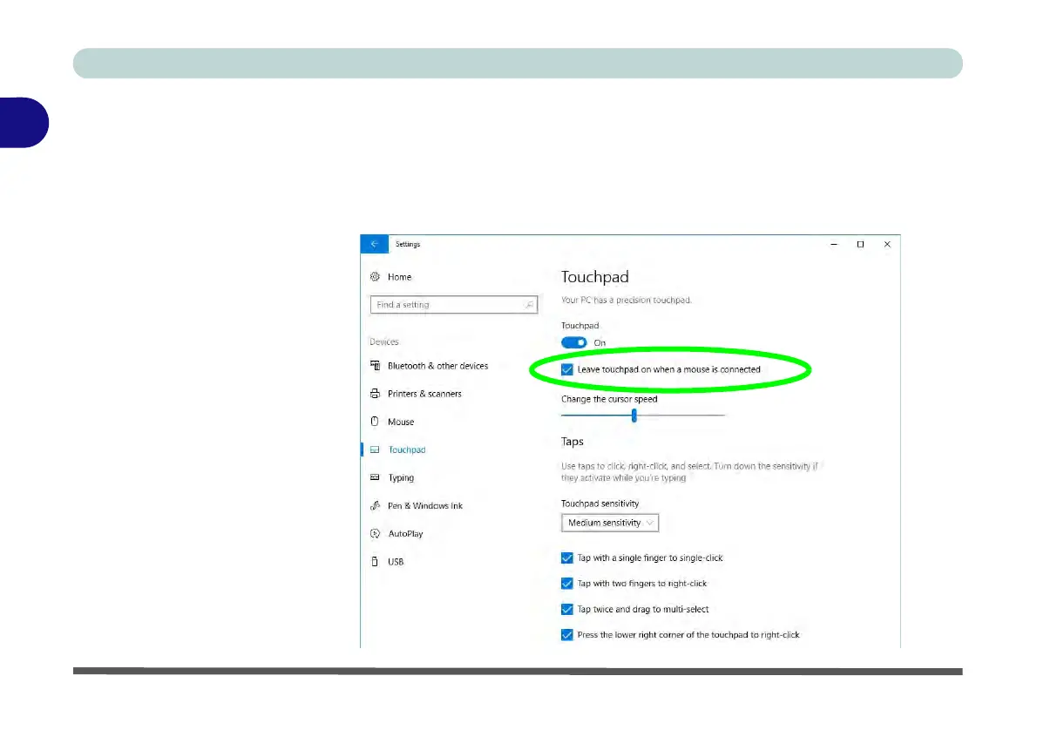Viewport: 1037px width, 730px height.
Task: Click the Mouse icon in sidebar
Action: point(375,422)
